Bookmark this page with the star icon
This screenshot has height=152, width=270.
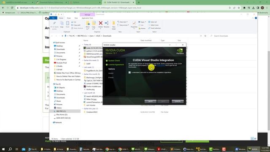239,8
